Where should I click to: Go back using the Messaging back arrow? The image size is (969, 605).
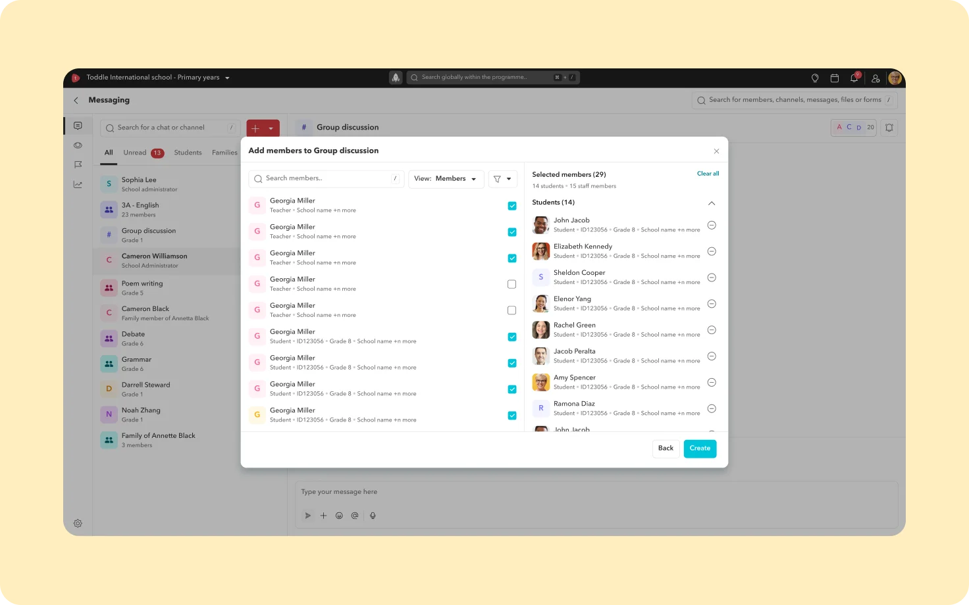point(76,101)
